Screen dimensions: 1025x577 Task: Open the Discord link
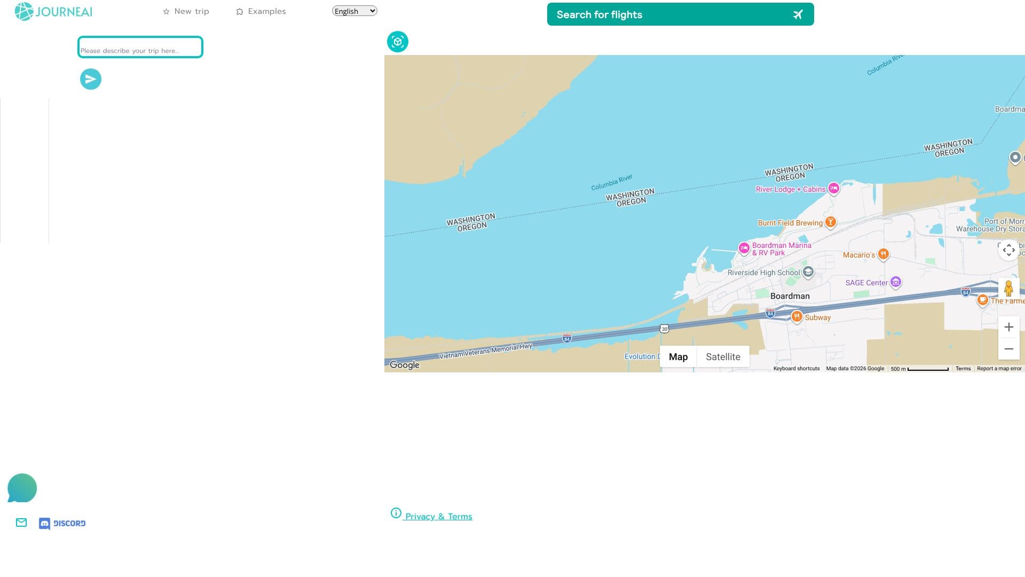62,524
